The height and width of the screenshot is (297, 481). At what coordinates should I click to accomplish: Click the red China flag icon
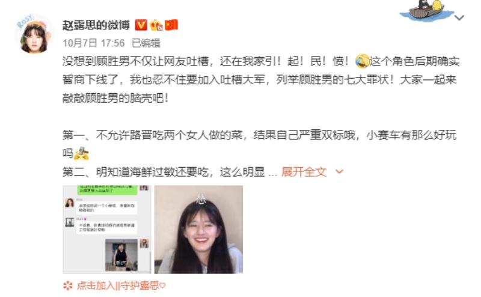171,25
